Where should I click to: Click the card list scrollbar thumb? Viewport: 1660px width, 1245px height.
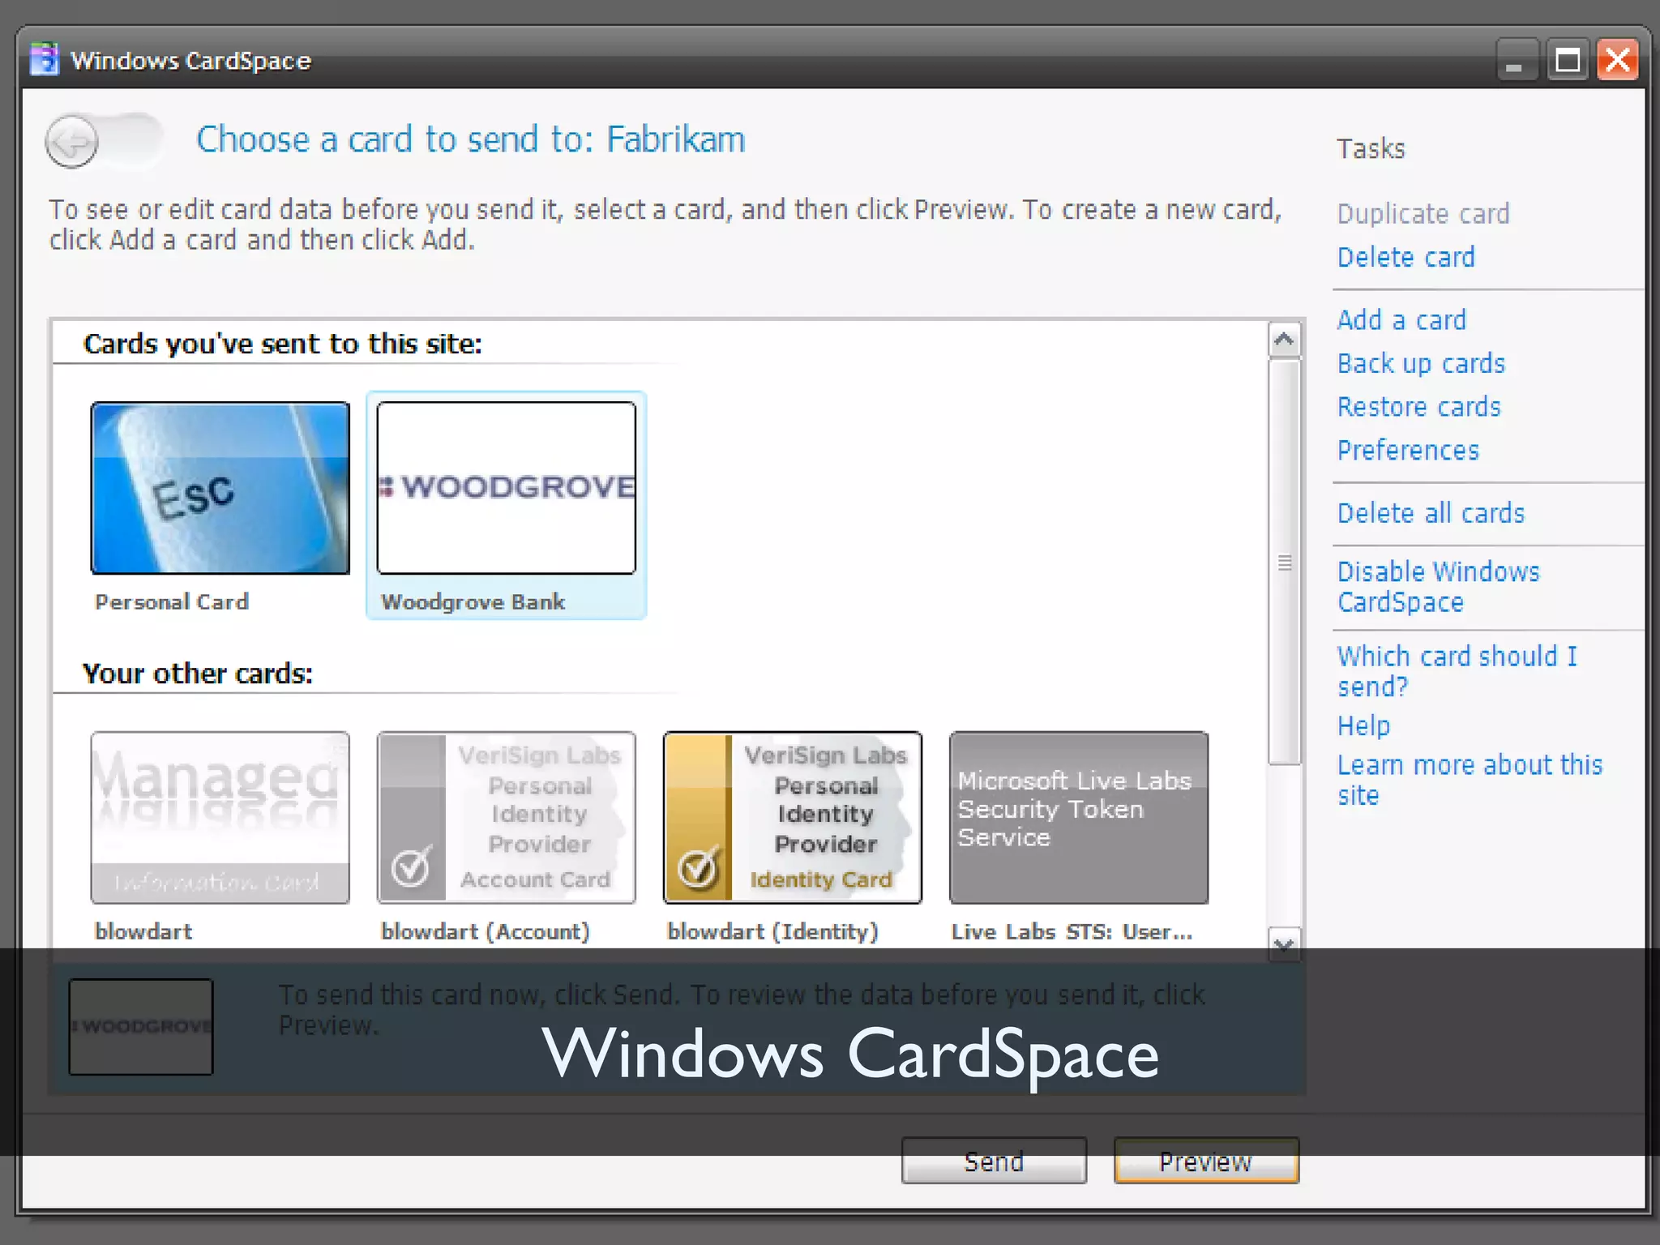pyautogui.click(x=1285, y=562)
